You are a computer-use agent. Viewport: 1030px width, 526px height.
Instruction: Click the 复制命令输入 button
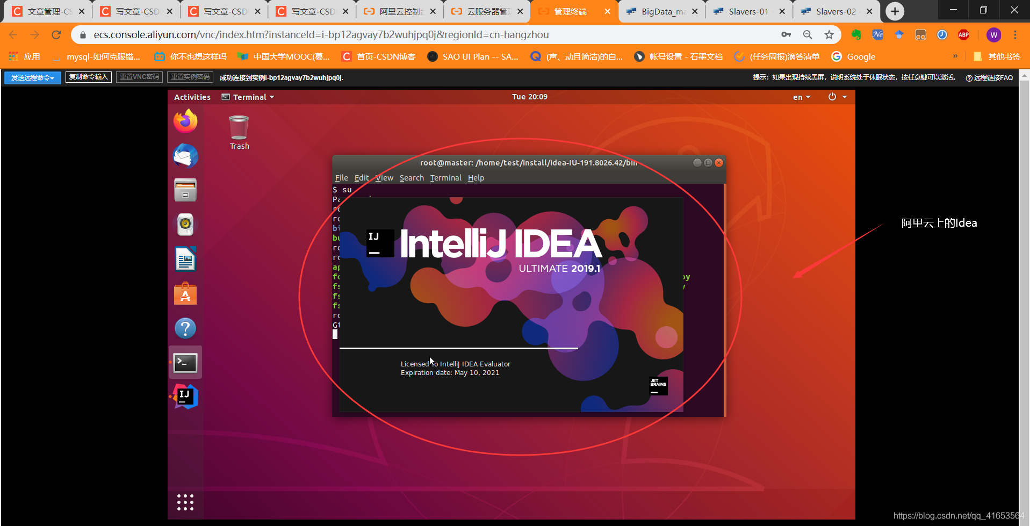tap(89, 77)
